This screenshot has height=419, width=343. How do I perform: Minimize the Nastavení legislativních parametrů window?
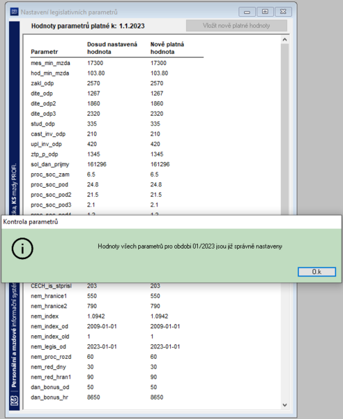[x=247, y=12]
